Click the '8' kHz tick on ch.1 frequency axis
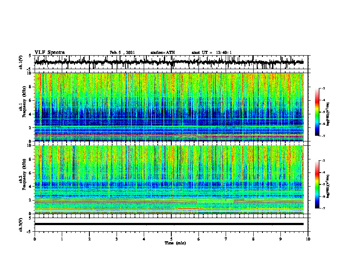 tap(31, 87)
